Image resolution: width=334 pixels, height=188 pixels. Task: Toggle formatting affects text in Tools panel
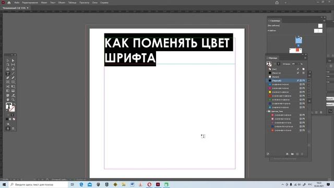click(x=12, y=115)
